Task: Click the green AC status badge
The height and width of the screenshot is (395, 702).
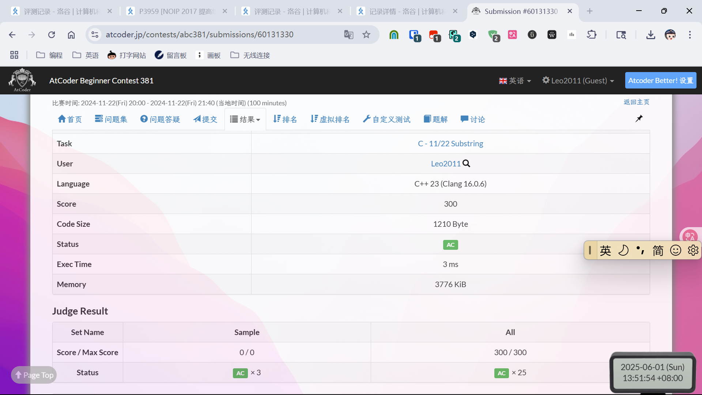Action: (450, 245)
